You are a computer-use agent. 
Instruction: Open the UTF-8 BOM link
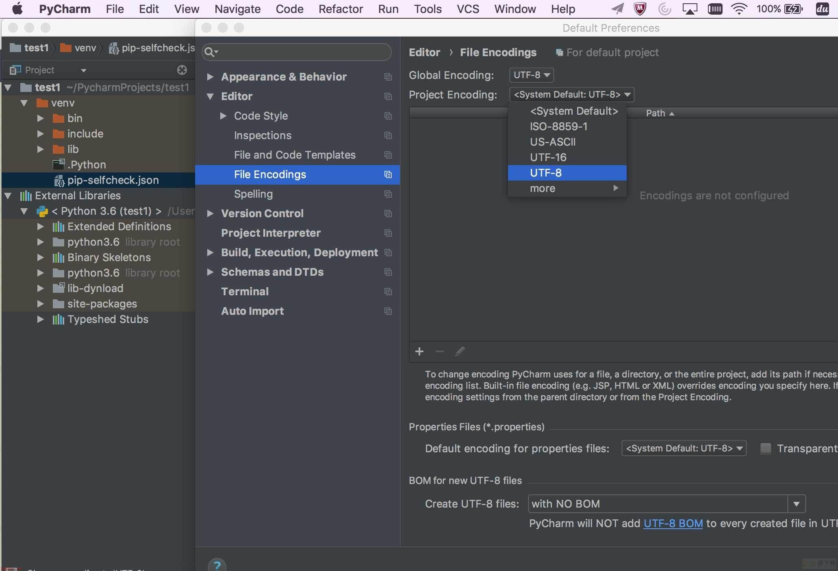click(x=673, y=523)
